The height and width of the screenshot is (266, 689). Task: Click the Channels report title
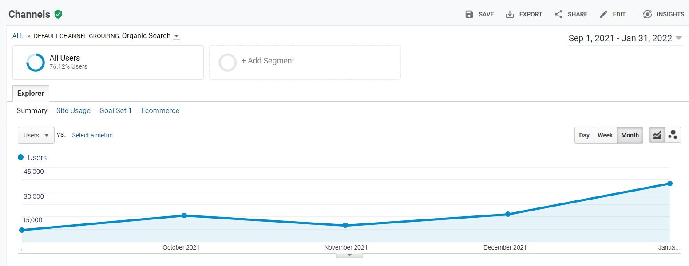(x=29, y=14)
